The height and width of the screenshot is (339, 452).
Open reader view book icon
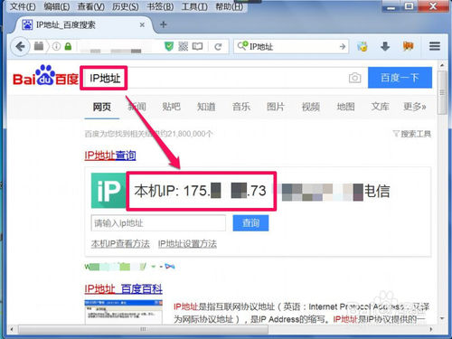pyautogui.click(x=197, y=46)
